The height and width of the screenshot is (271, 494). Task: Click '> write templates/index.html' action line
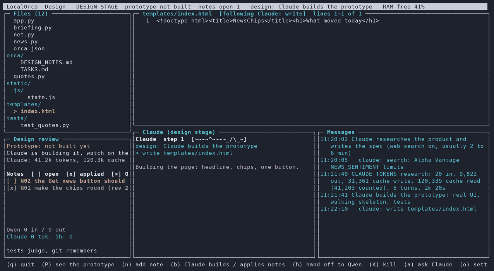tap(184, 153)
